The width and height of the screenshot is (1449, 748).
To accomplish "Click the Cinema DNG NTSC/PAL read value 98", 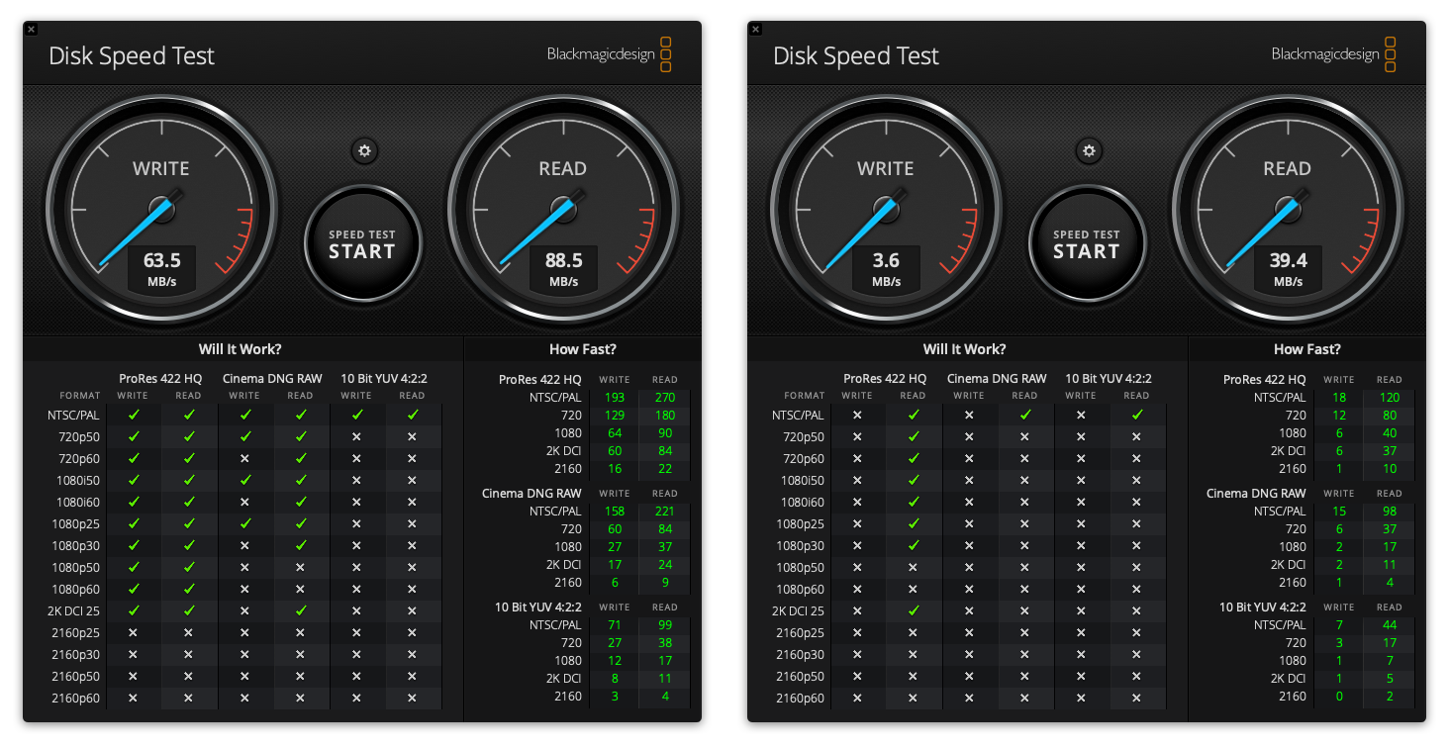I will (1390, 512).
